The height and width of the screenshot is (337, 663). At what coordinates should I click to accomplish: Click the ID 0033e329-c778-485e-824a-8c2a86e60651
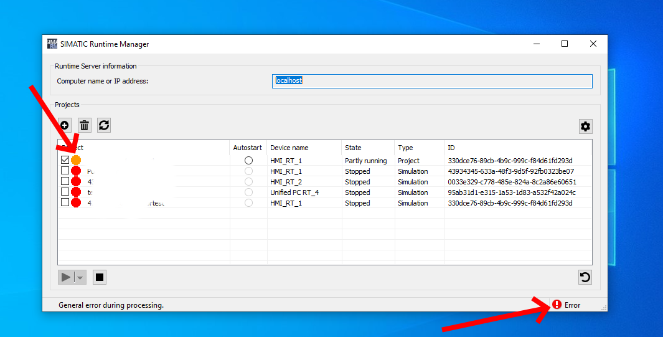512,182
